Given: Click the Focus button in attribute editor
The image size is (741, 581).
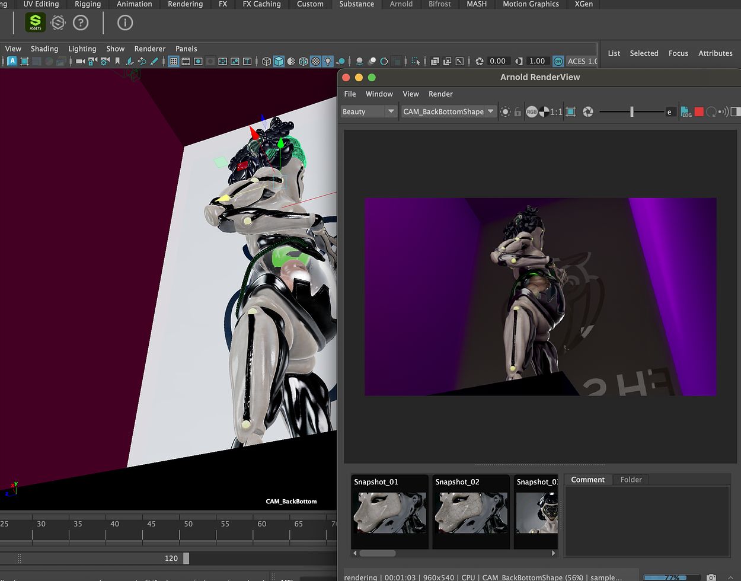Looking at the screenshot, I should point(678,53).
